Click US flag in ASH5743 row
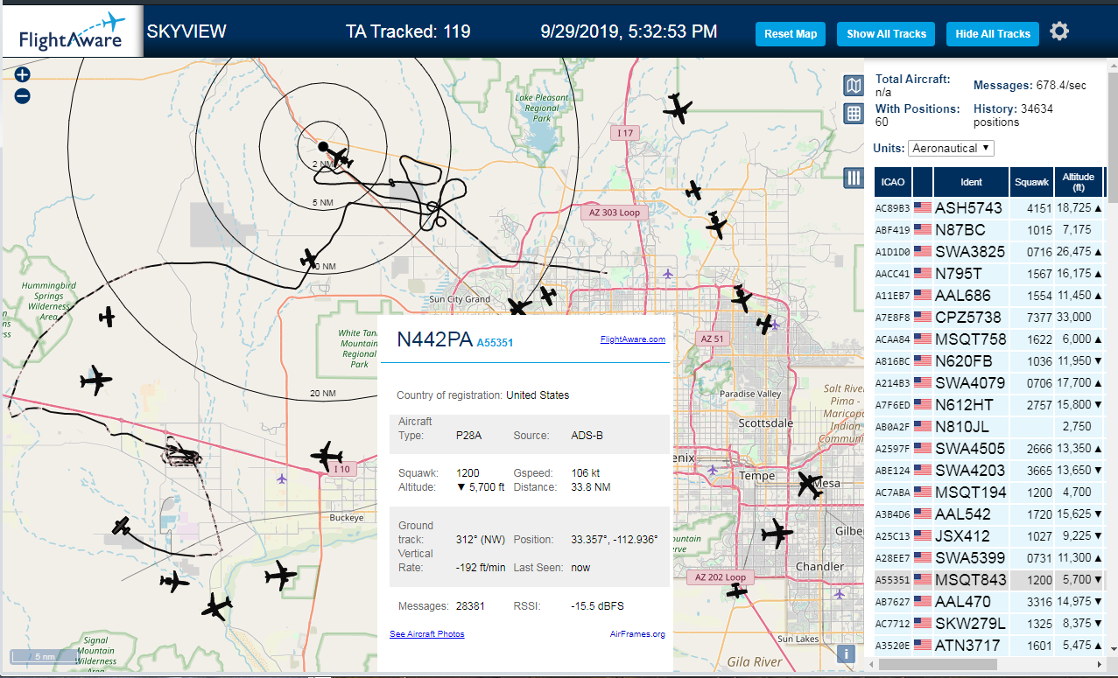The width and height of the screenshot is (1118, 678). [x=923, y=208]
